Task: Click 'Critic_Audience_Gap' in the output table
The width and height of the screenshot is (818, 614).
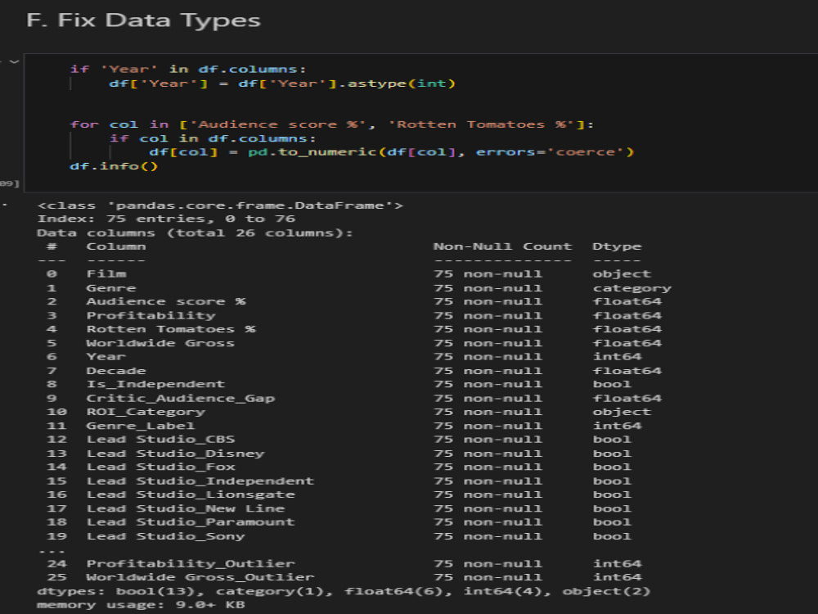Action: coord(181,399)
